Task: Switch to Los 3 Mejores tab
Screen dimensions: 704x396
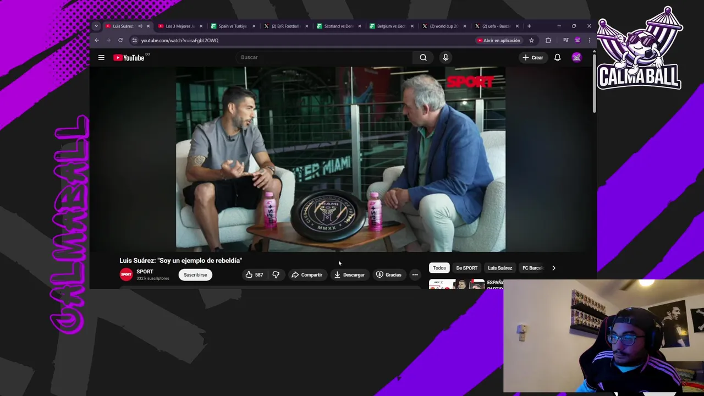Action: [180, 26]
